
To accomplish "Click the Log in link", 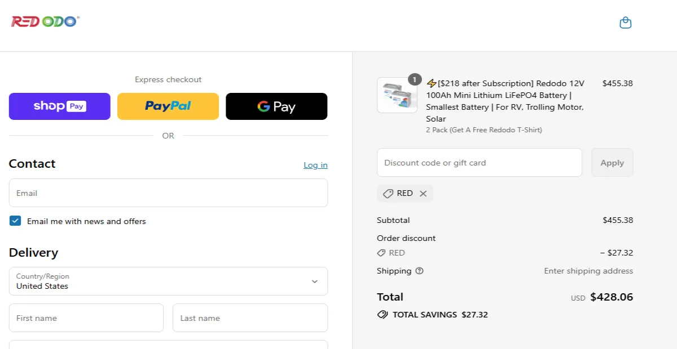I will (315, 165).
